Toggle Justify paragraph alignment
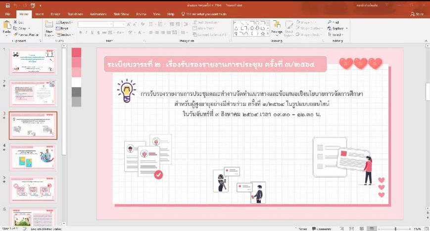Viewport: 430px width, 231px height. pos(169,33)
